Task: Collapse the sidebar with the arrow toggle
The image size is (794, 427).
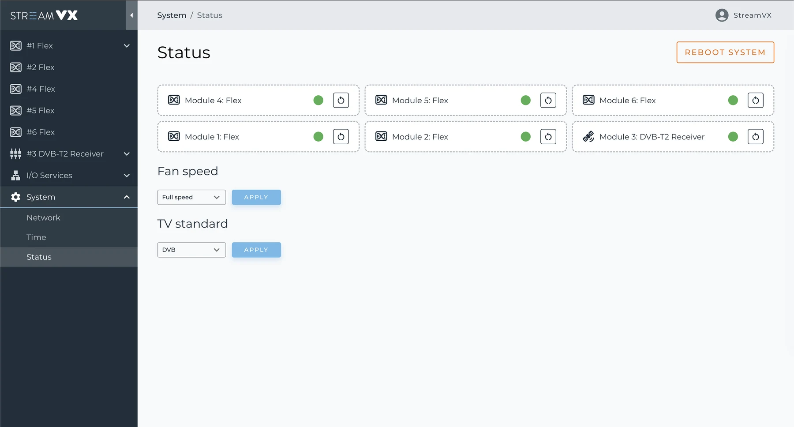Action: (131, 15)
